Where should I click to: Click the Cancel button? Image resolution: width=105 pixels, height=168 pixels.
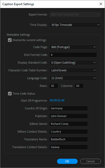91,161
